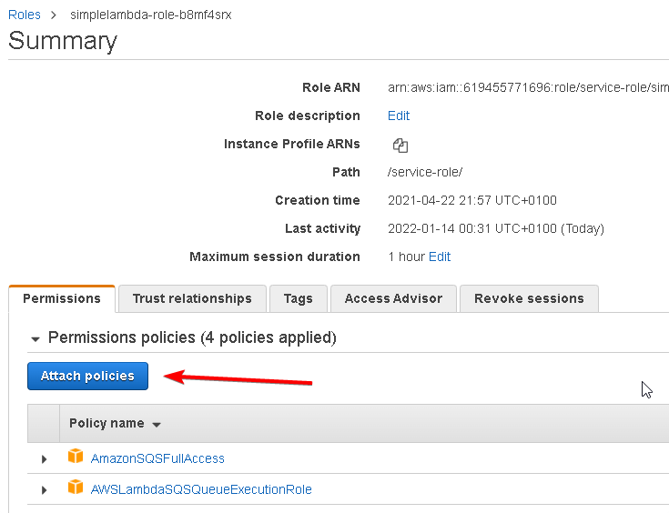The width and height of the screenshot is (669, 513).
Task: Open the Trust relationships tab
Action: coord(192,298)
